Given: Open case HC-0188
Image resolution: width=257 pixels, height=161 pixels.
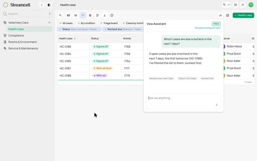Looking at the screenshot, I should 65,76.
